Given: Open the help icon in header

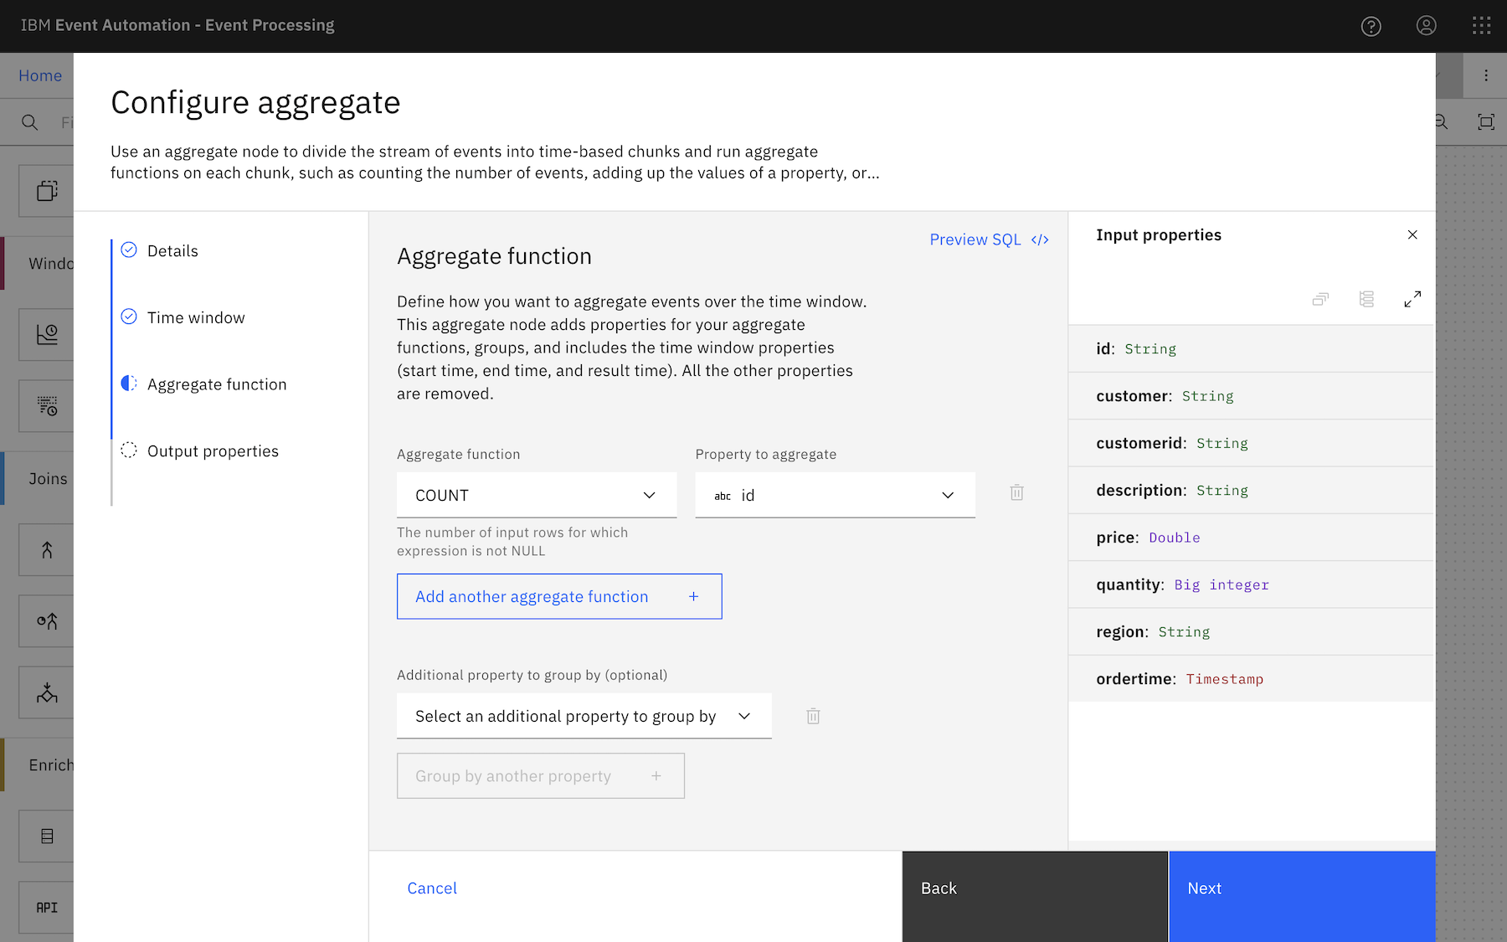Looking at the screenshot, I should [1371, 26].
